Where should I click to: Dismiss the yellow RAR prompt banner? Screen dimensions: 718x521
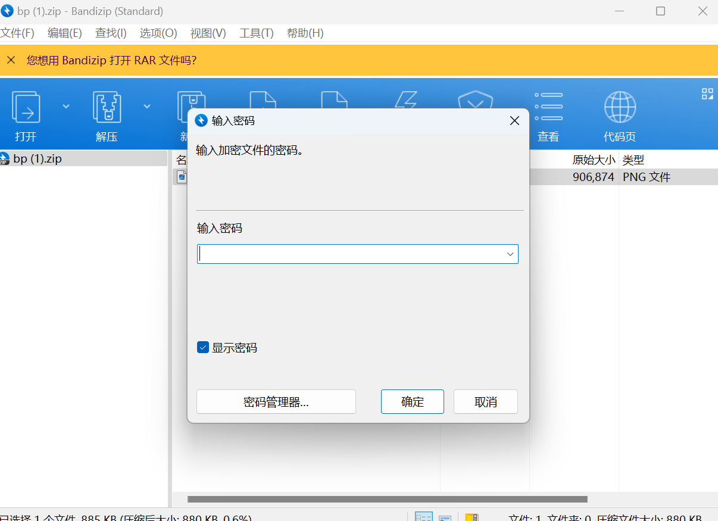(11, 60)
